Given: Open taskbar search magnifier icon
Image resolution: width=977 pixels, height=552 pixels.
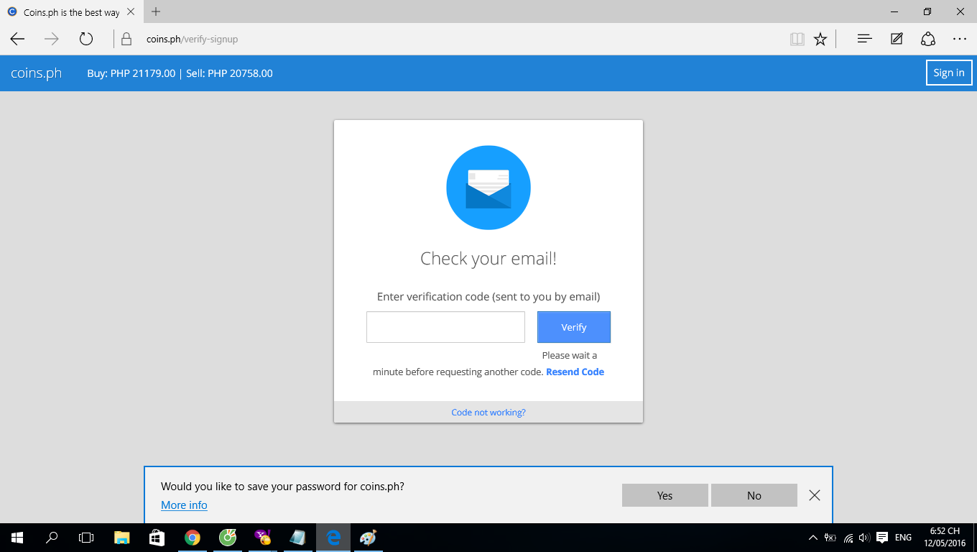Looking at the screenshot, I should point(52,538).
